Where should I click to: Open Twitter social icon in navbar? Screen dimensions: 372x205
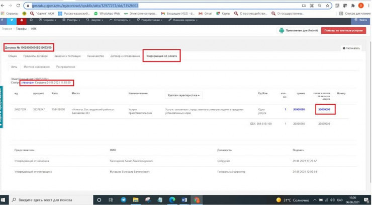(x=11, y=20)
